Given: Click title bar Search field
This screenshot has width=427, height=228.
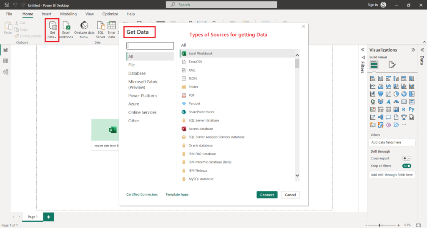Looking at the screenshot, I should (221, 5).
